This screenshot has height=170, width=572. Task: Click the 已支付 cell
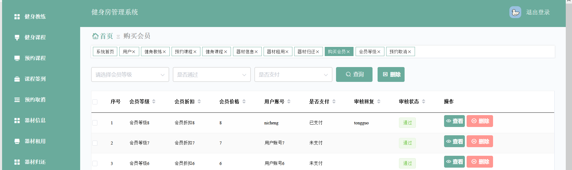click(316, 123)
